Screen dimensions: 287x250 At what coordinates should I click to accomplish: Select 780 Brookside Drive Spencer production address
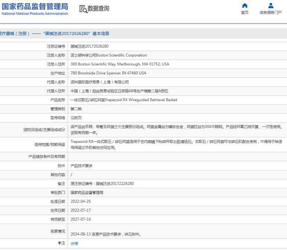click(x=108, y=73)
